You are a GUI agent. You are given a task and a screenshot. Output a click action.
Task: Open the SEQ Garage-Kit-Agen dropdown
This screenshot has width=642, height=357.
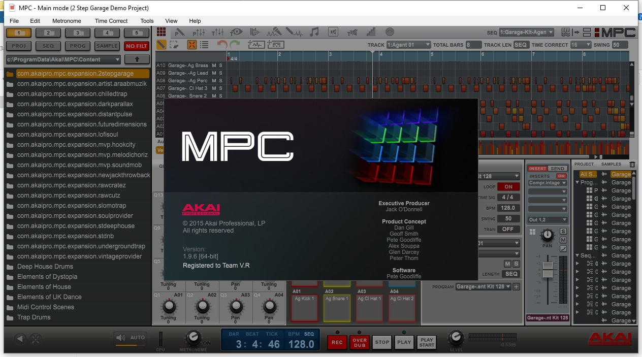pos(527,32)
